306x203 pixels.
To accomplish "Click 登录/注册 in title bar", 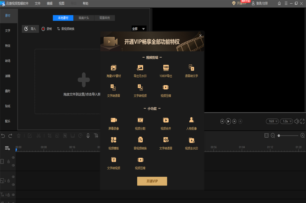I will click(x=260, y=3).
